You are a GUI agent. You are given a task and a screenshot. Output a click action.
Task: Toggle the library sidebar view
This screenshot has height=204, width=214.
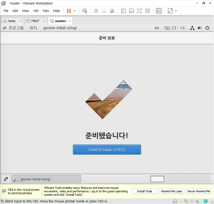point(124,11)
